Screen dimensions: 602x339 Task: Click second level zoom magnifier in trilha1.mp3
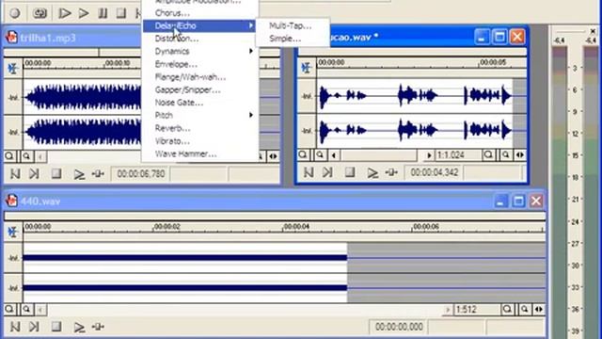(x=26, y=156)
